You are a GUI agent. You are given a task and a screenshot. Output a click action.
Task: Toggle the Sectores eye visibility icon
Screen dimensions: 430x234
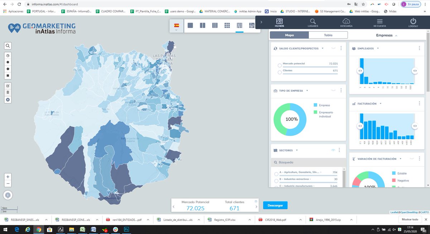[x=333, y=150]
